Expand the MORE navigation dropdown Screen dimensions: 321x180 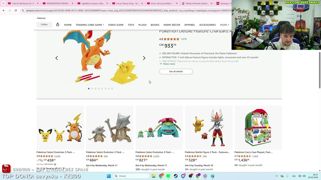(224, 25)
